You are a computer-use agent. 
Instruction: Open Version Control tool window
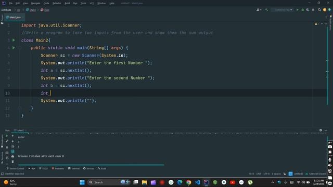tap(15, 168)
